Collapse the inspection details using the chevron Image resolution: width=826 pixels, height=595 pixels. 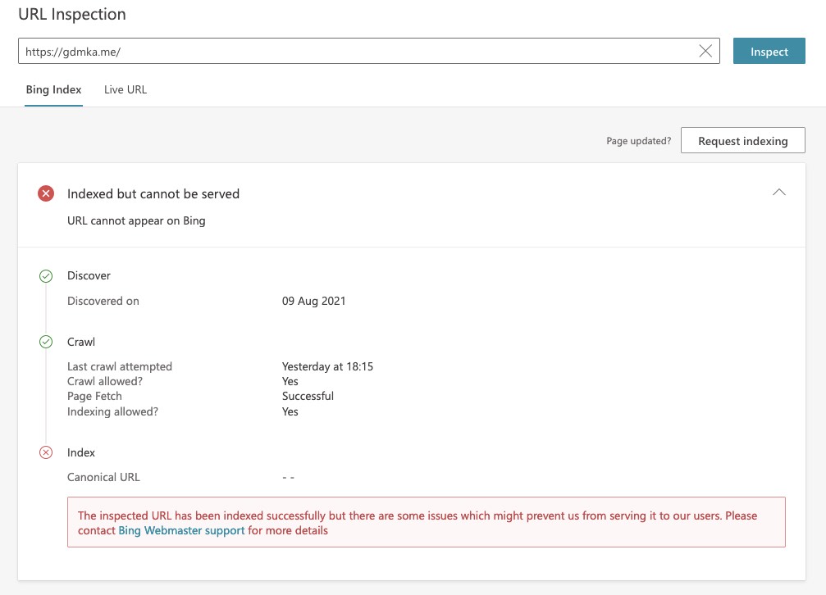pyautogui.click(x=778, y=192)
